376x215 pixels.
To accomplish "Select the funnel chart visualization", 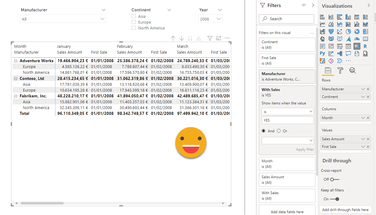I will click(x=331, y=32).
